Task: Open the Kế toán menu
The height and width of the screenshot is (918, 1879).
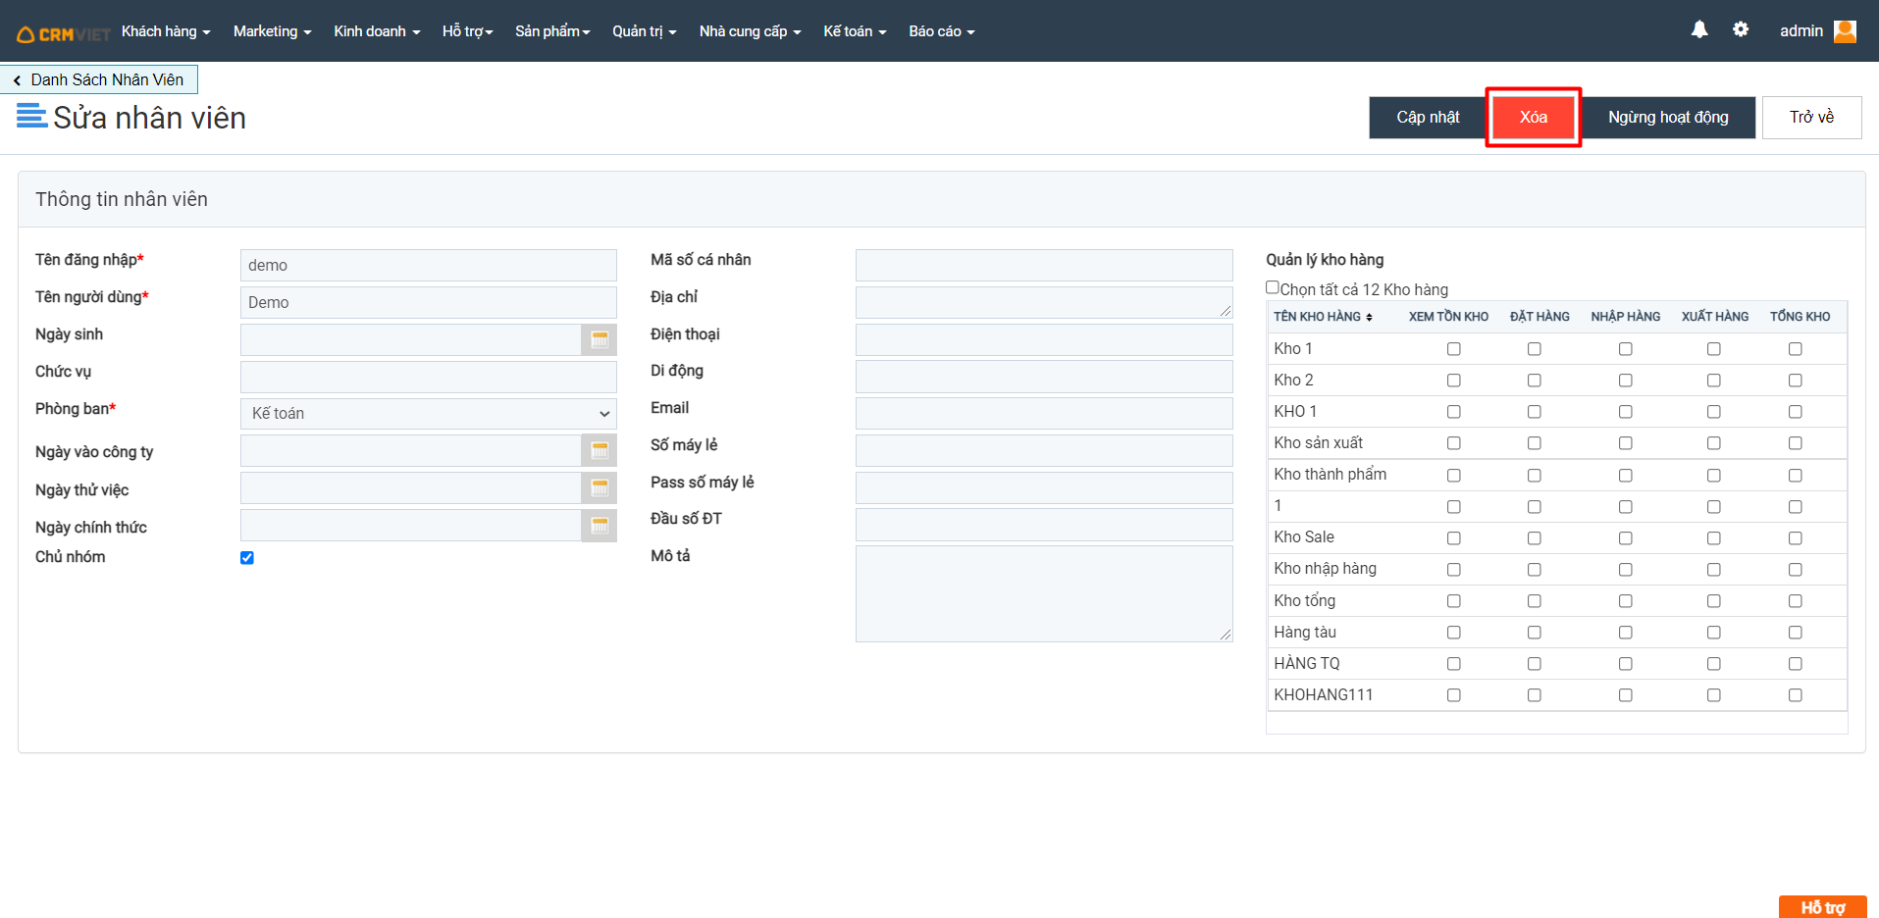Action: pos(854,31)
